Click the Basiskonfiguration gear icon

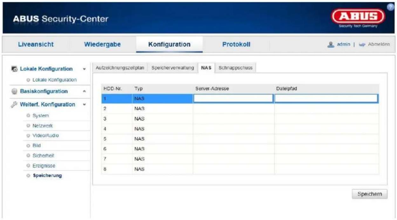14,92
